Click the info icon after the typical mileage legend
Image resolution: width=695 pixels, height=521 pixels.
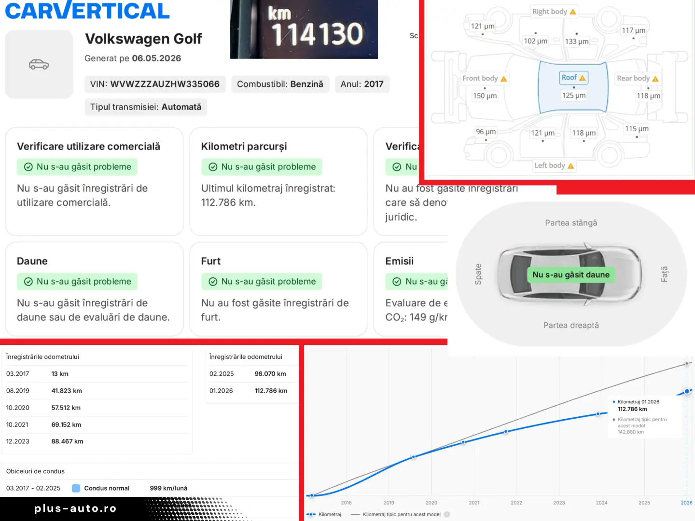[x=447, y=514]
